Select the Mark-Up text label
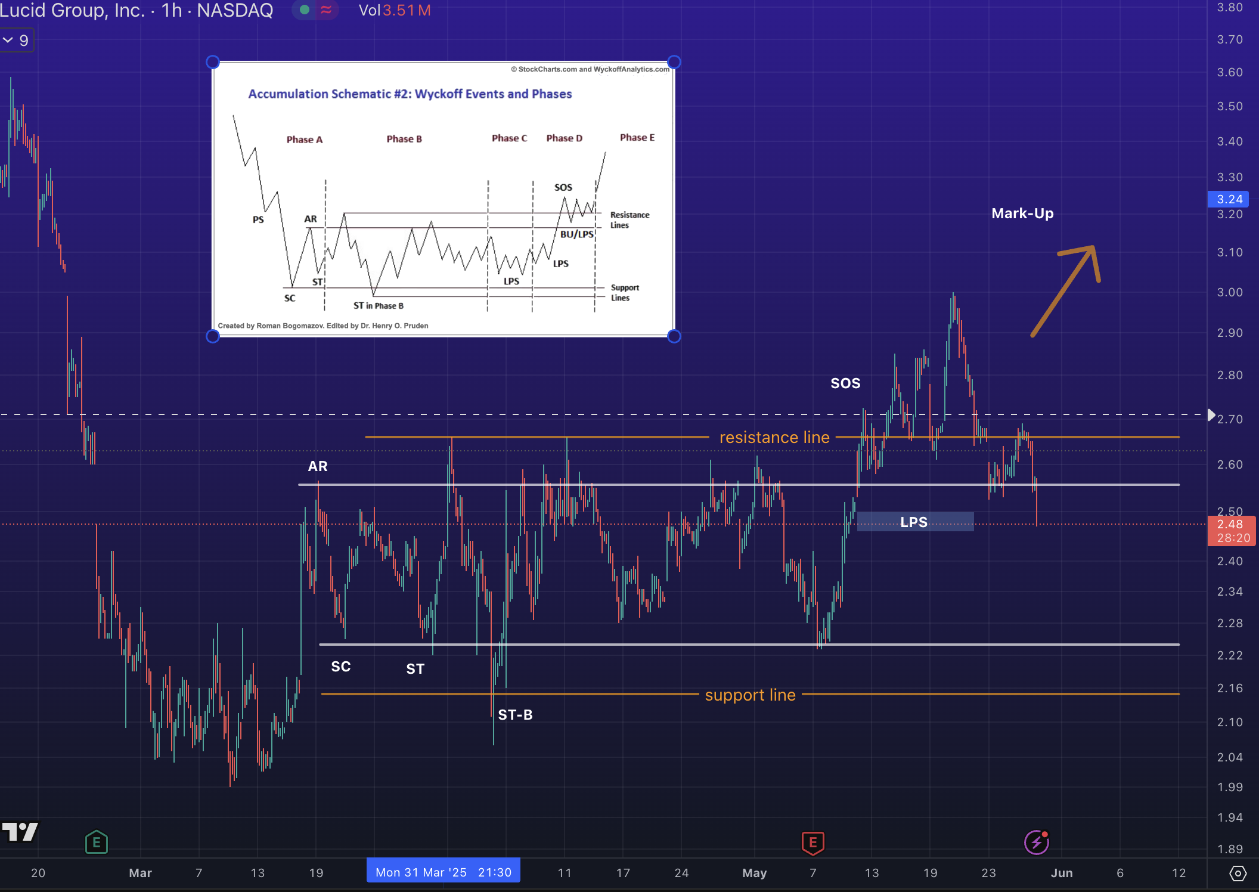The image size is (1259, 892). coord(1022,213)
